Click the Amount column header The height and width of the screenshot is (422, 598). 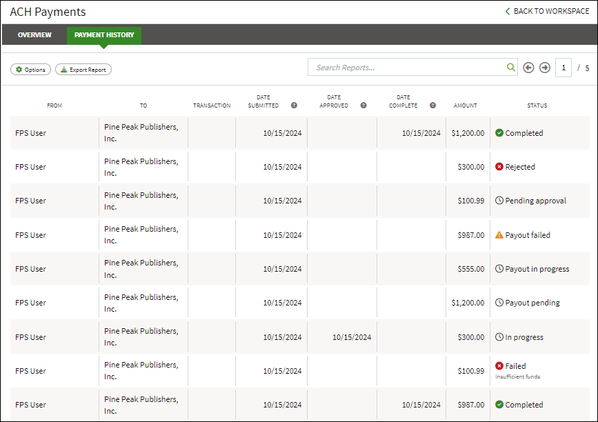[x=466, y=105]
